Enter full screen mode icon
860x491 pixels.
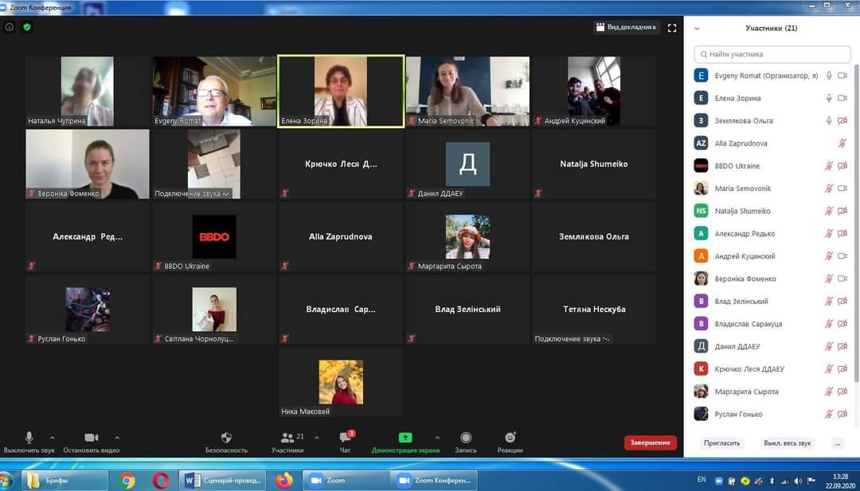point(672,28)
